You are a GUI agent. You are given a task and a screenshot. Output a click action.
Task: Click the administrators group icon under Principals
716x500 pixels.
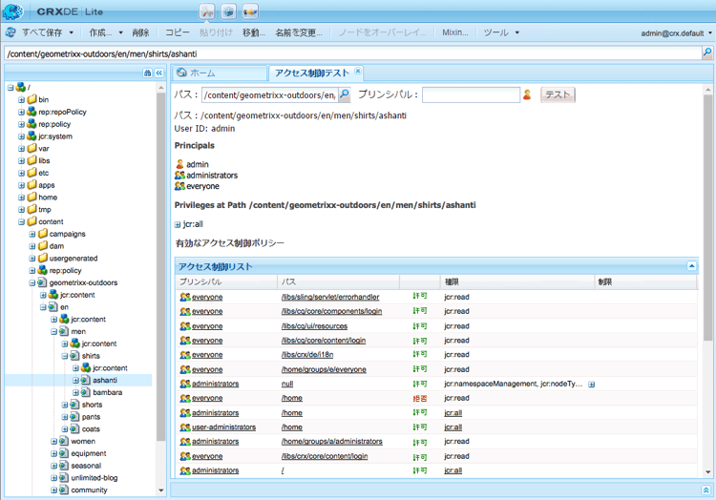tap(179, 175)
